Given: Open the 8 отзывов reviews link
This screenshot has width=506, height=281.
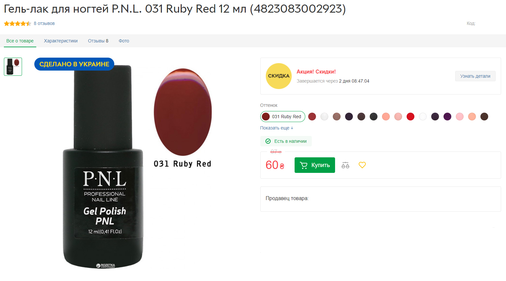Looking at the screenshot, I should pyautogui.click(x=44, y=23).
